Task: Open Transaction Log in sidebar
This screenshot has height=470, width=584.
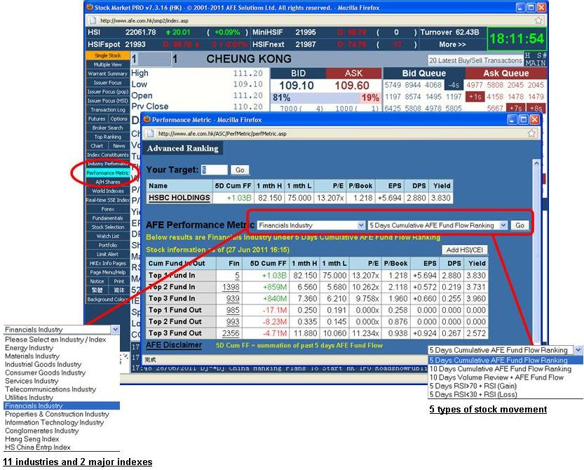Action: pos(108,109)
